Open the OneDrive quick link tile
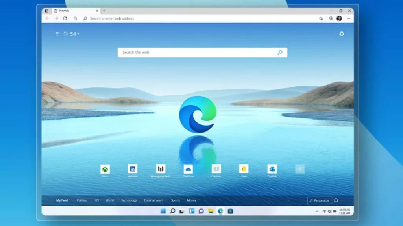 coord(188,169)
